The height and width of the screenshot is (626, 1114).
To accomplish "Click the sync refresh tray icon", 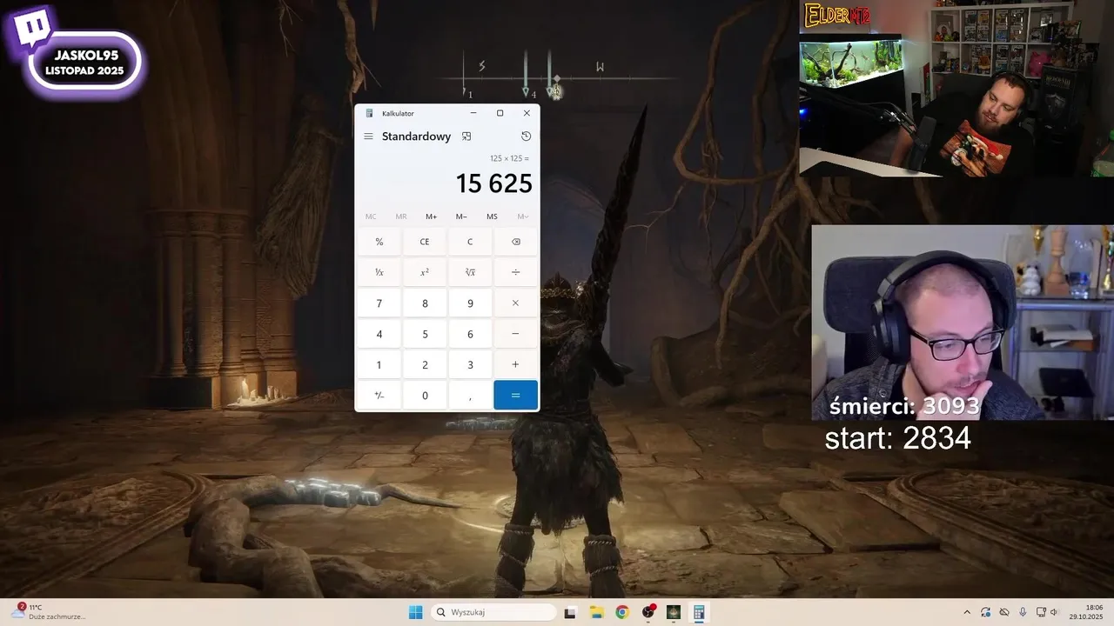I will 985,612.
